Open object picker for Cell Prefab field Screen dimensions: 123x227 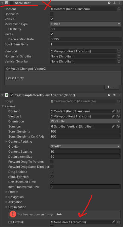point(118,222)
